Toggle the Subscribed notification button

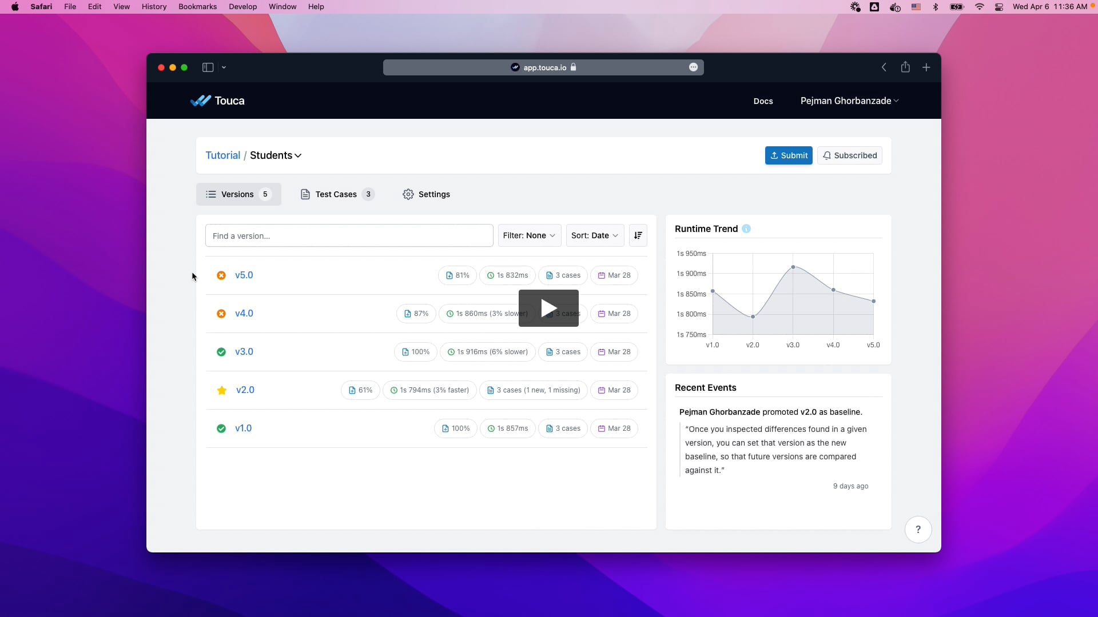[x=849, y=155]
